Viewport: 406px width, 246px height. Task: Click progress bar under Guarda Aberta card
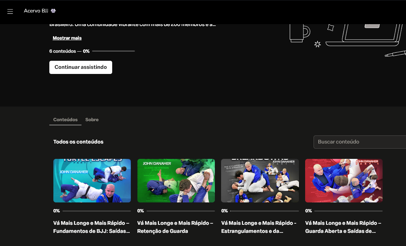click(x=349, y=211)
